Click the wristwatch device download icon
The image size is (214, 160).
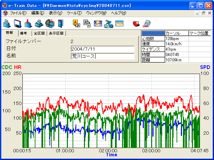(x=49, y=23)
